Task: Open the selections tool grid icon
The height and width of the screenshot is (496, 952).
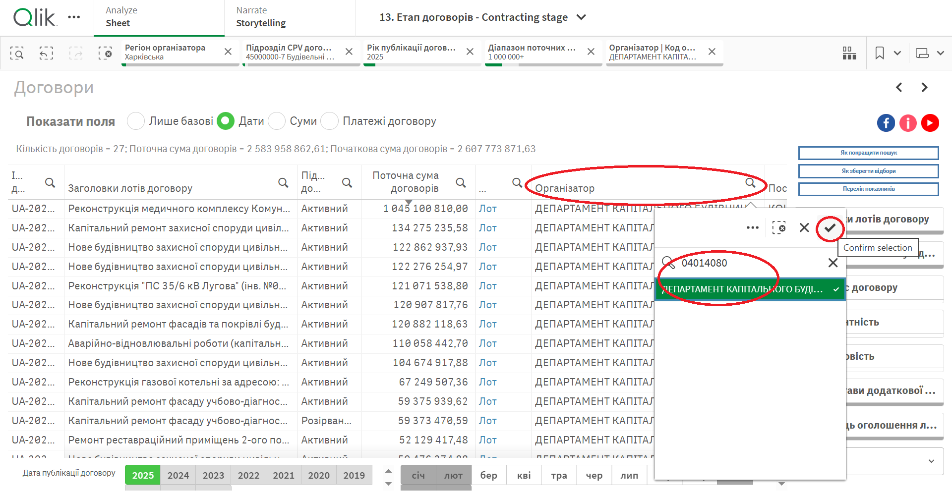Action: [x=849, y=53]
